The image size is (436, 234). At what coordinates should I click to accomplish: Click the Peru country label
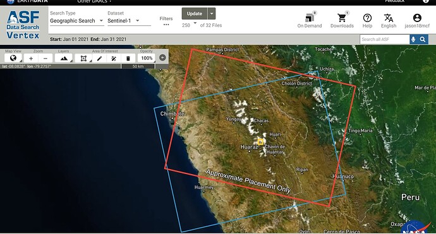click(x=411, y=197)
